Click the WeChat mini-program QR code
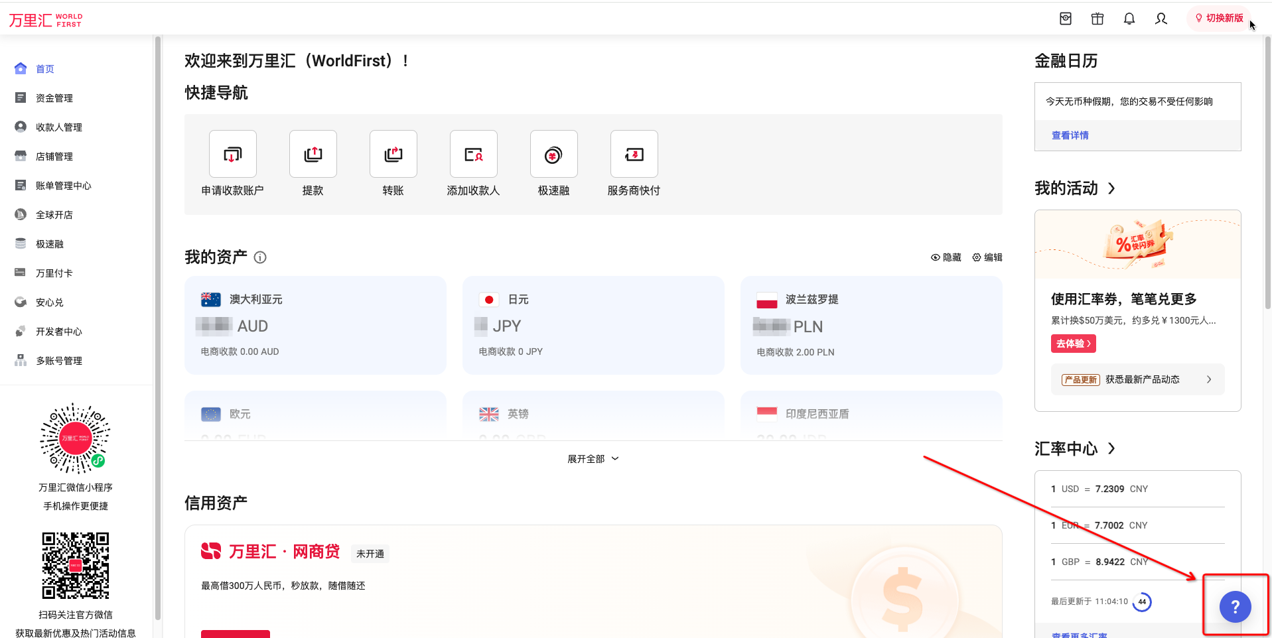Image resolution: width=1272 pixels, height=638 pixels. (x=76, y=438)
